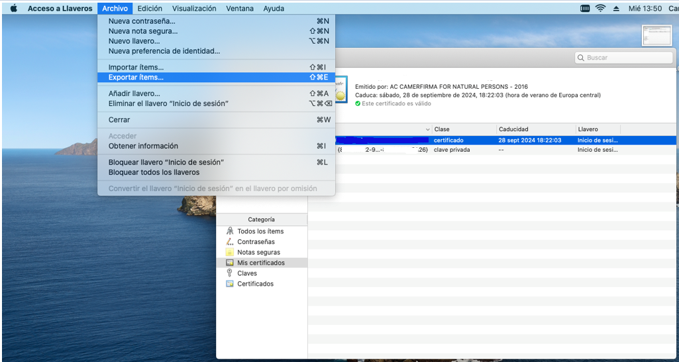Sort by the Clase column header

click(464, 129)
